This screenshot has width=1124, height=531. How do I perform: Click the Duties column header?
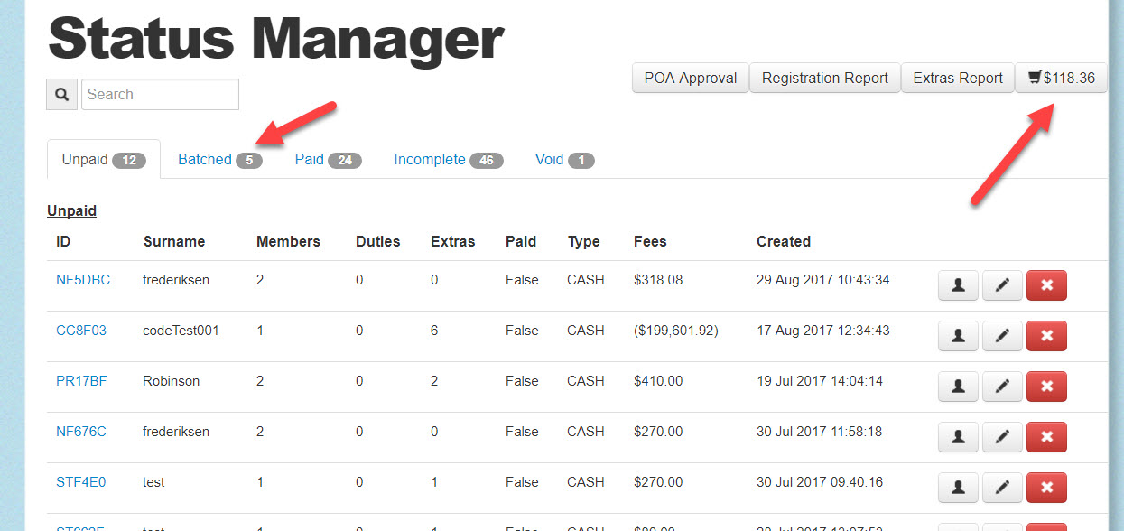377,241
